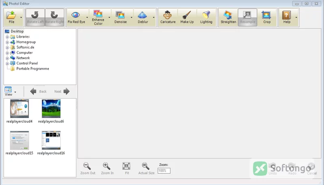Select the Deblur tool
324x185 pixels.
point(143,17)
